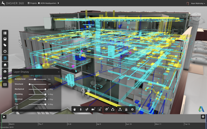
Task: Click the screenshot capture icon
Action: (100, 109)
